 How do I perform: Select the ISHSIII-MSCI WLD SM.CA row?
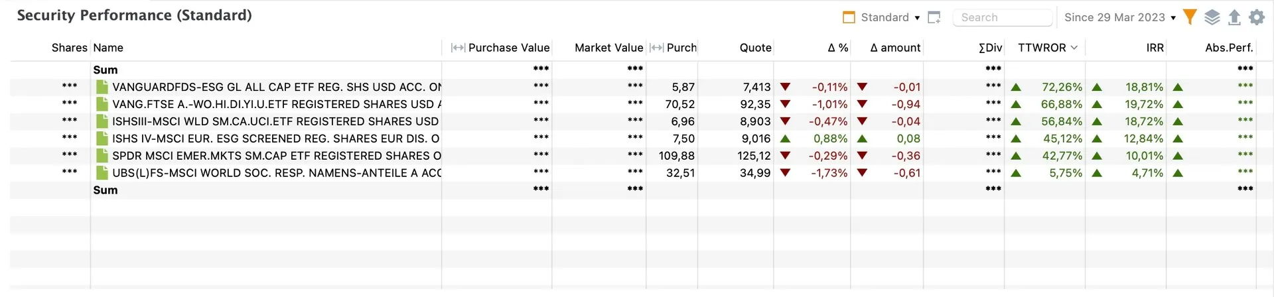[x=642, y=121]
